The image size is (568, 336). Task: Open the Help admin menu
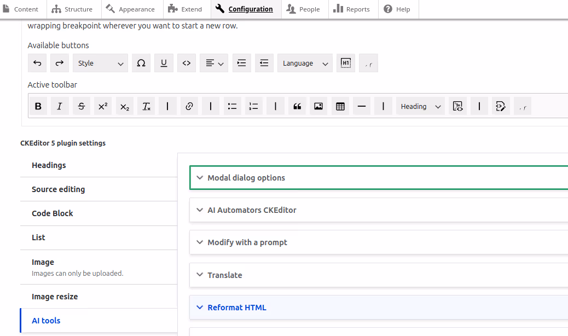(x=397, y=9)
